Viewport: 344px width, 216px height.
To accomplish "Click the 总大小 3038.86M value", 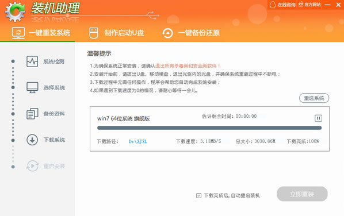I will 265,141.
